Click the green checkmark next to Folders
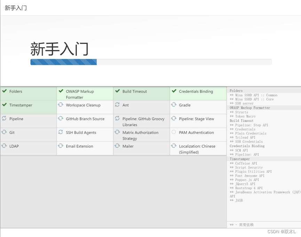Image resolution: width=301 pixels, height=237 pixels. click(5, 91)
